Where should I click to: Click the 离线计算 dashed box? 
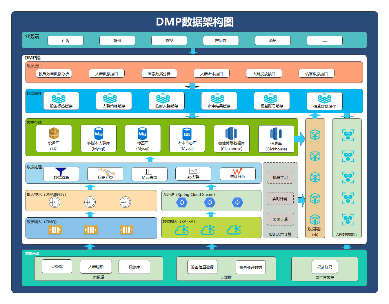tap(280, 219)
